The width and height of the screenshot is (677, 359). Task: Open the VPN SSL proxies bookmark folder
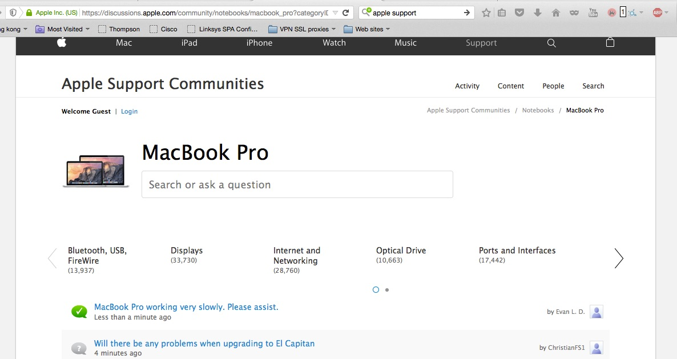[x=303, y=29]
